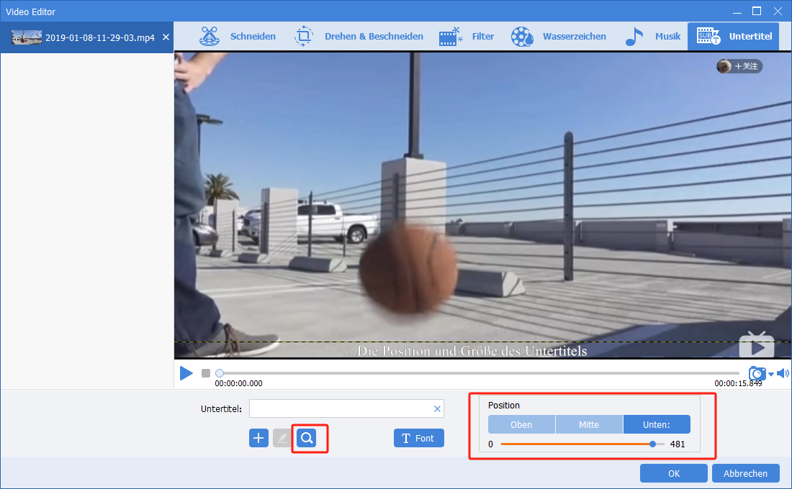Switch to the Wasserzeichen tab
Image resolution: width=792 pixels, height=489 pixels.
(x=558, y=37)
